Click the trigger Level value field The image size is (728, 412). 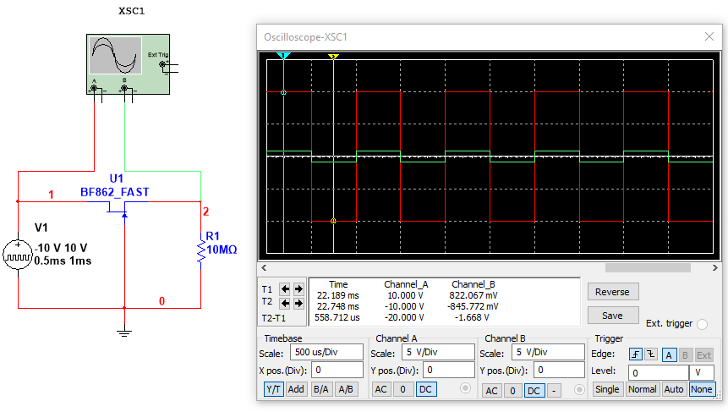click(658, 372)
